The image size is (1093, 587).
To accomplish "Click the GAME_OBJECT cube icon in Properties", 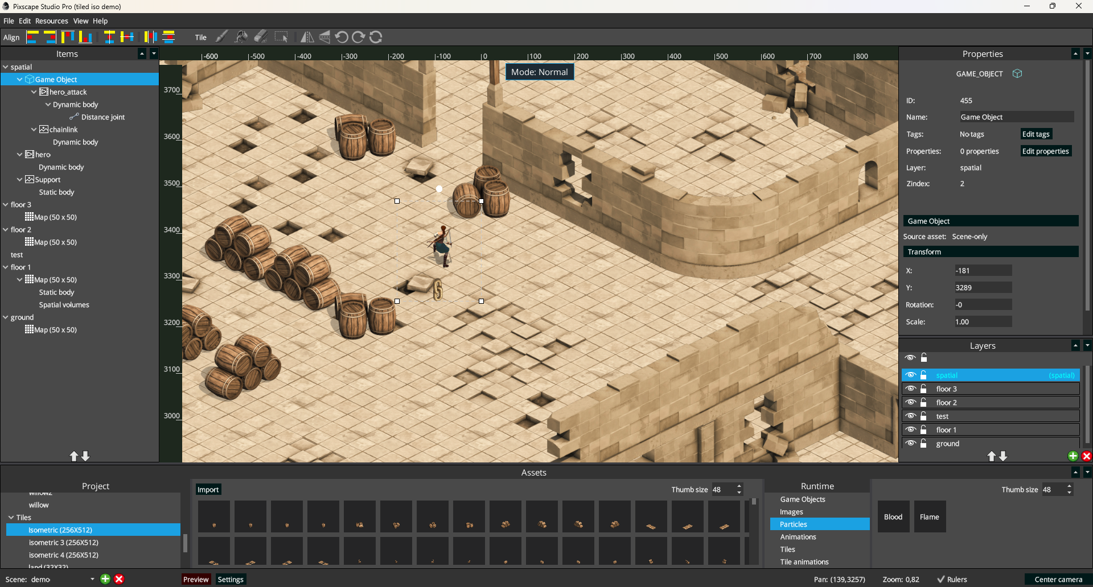I will click(1017, 73).
